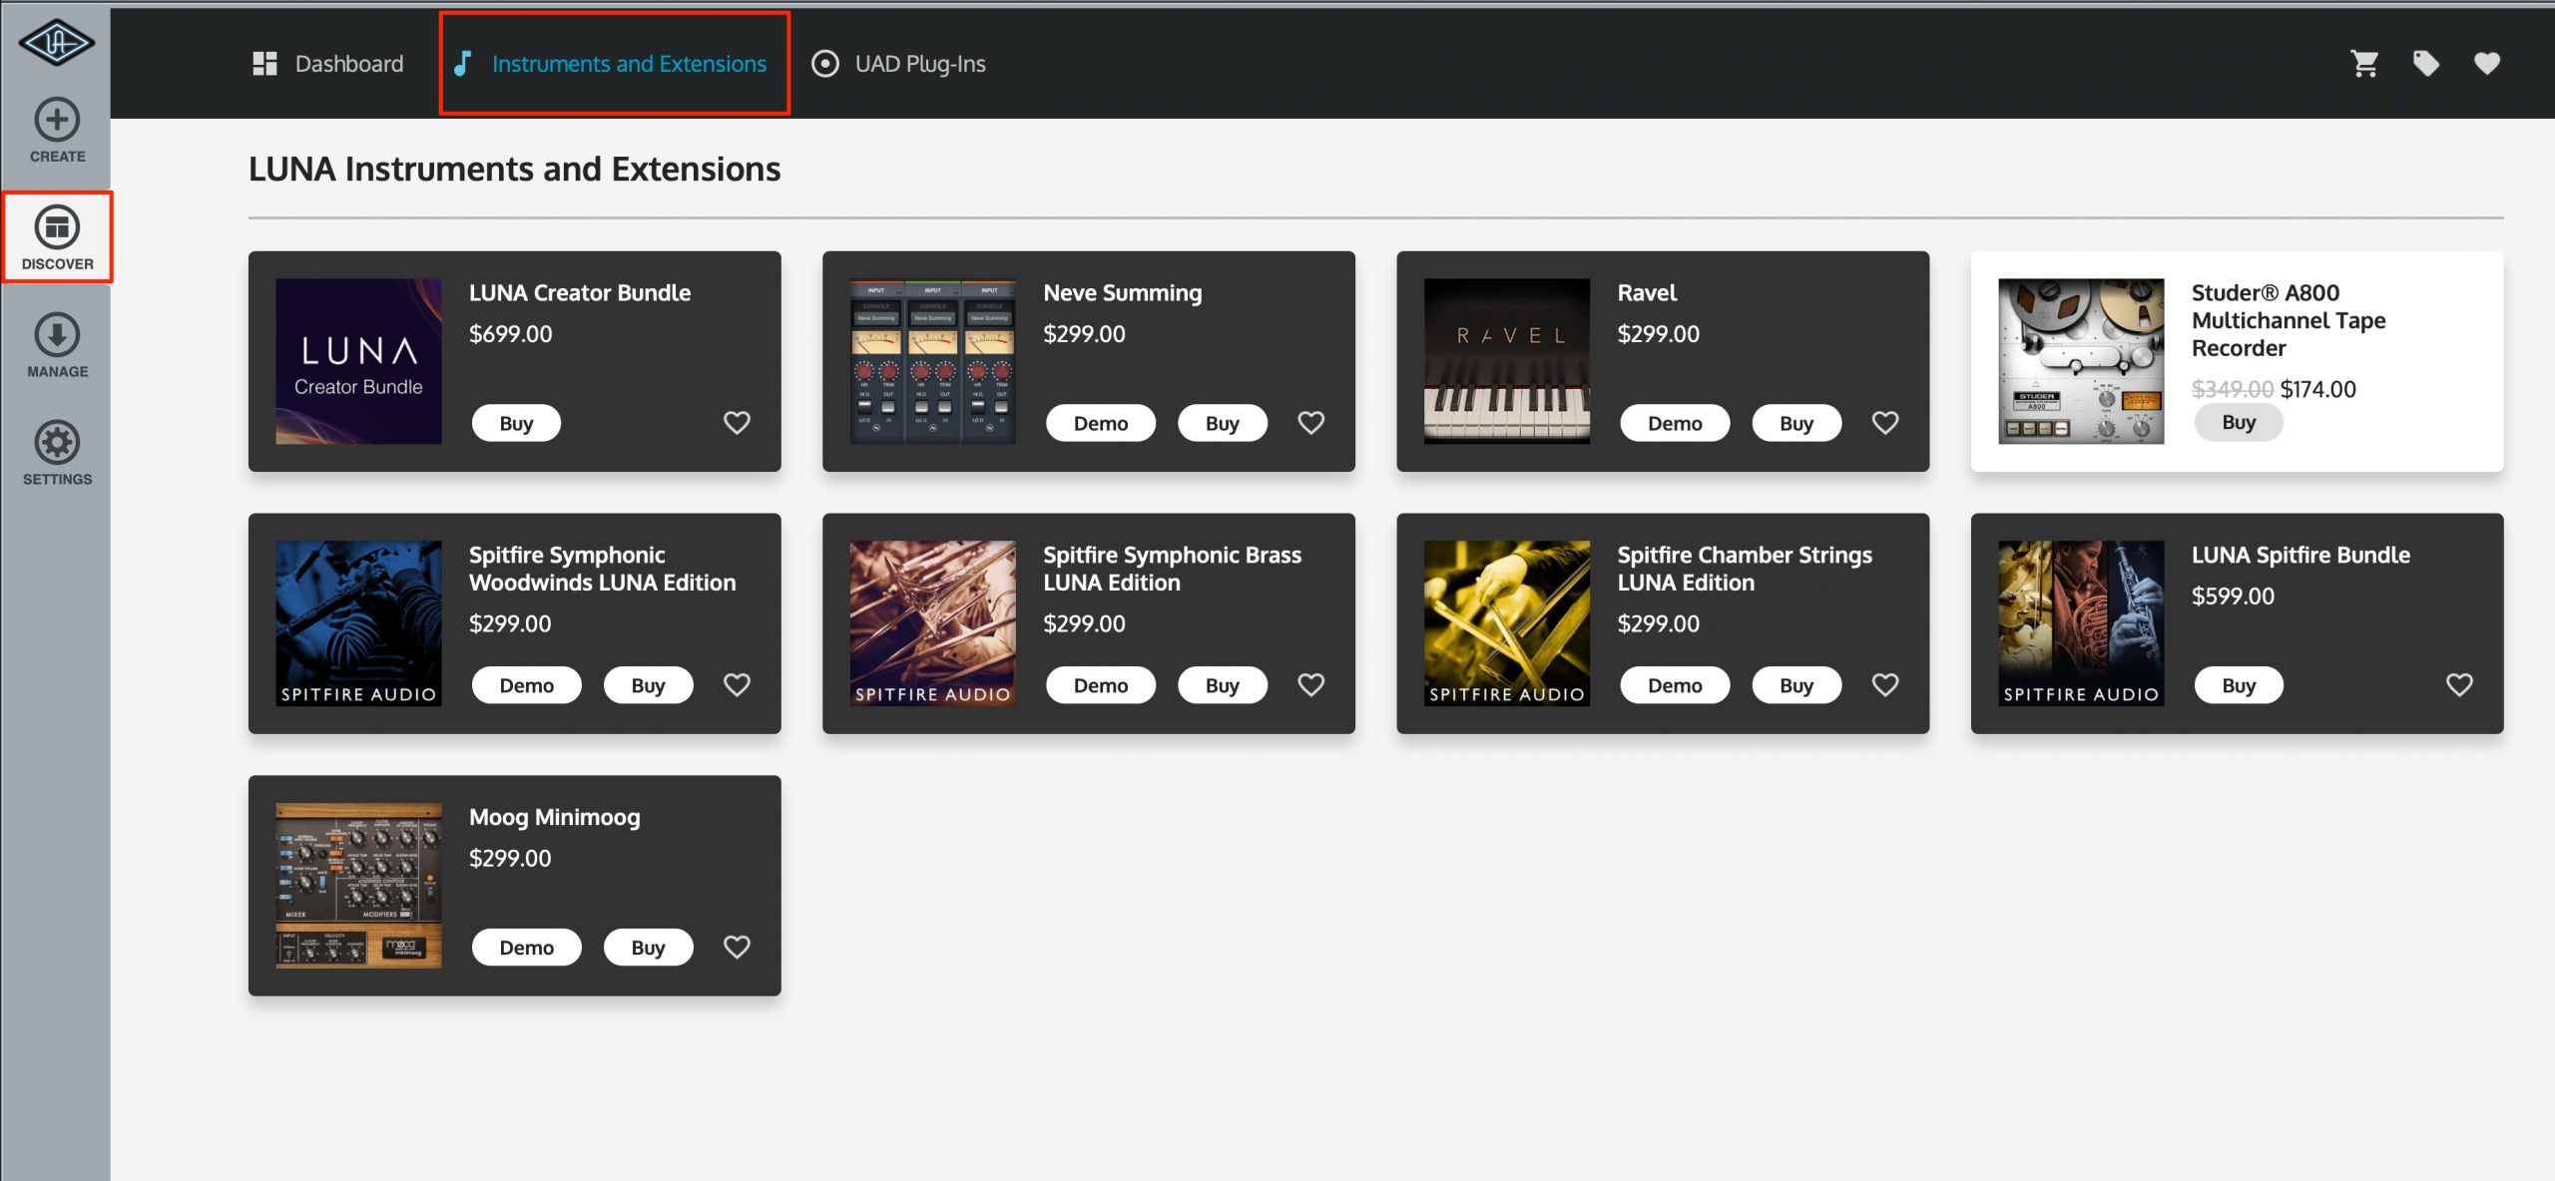Click the LUNA Spitfire Bundle title
Image resolution: width=2555 pixels, height=1181 pixels.
coord(2300,556)
